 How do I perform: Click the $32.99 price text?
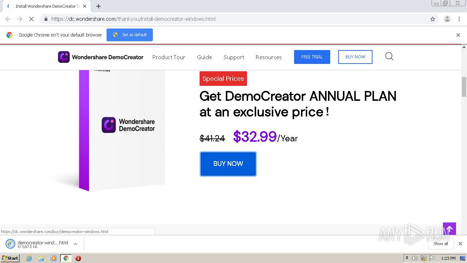click(x=255, y=137)
